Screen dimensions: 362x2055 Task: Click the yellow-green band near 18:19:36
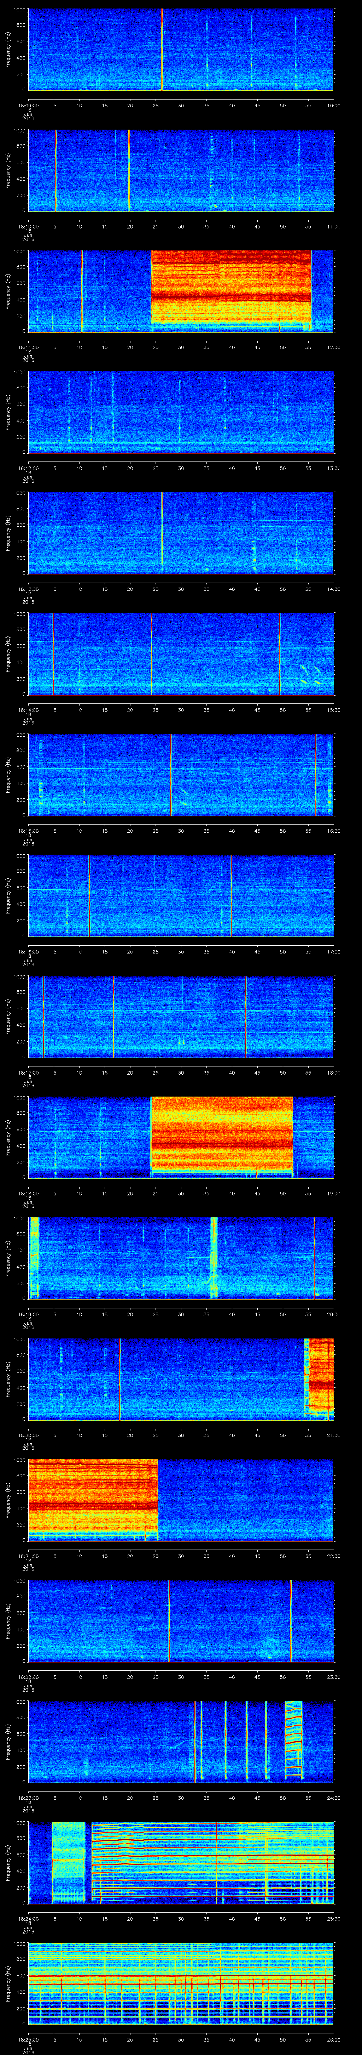(213, 1257)
